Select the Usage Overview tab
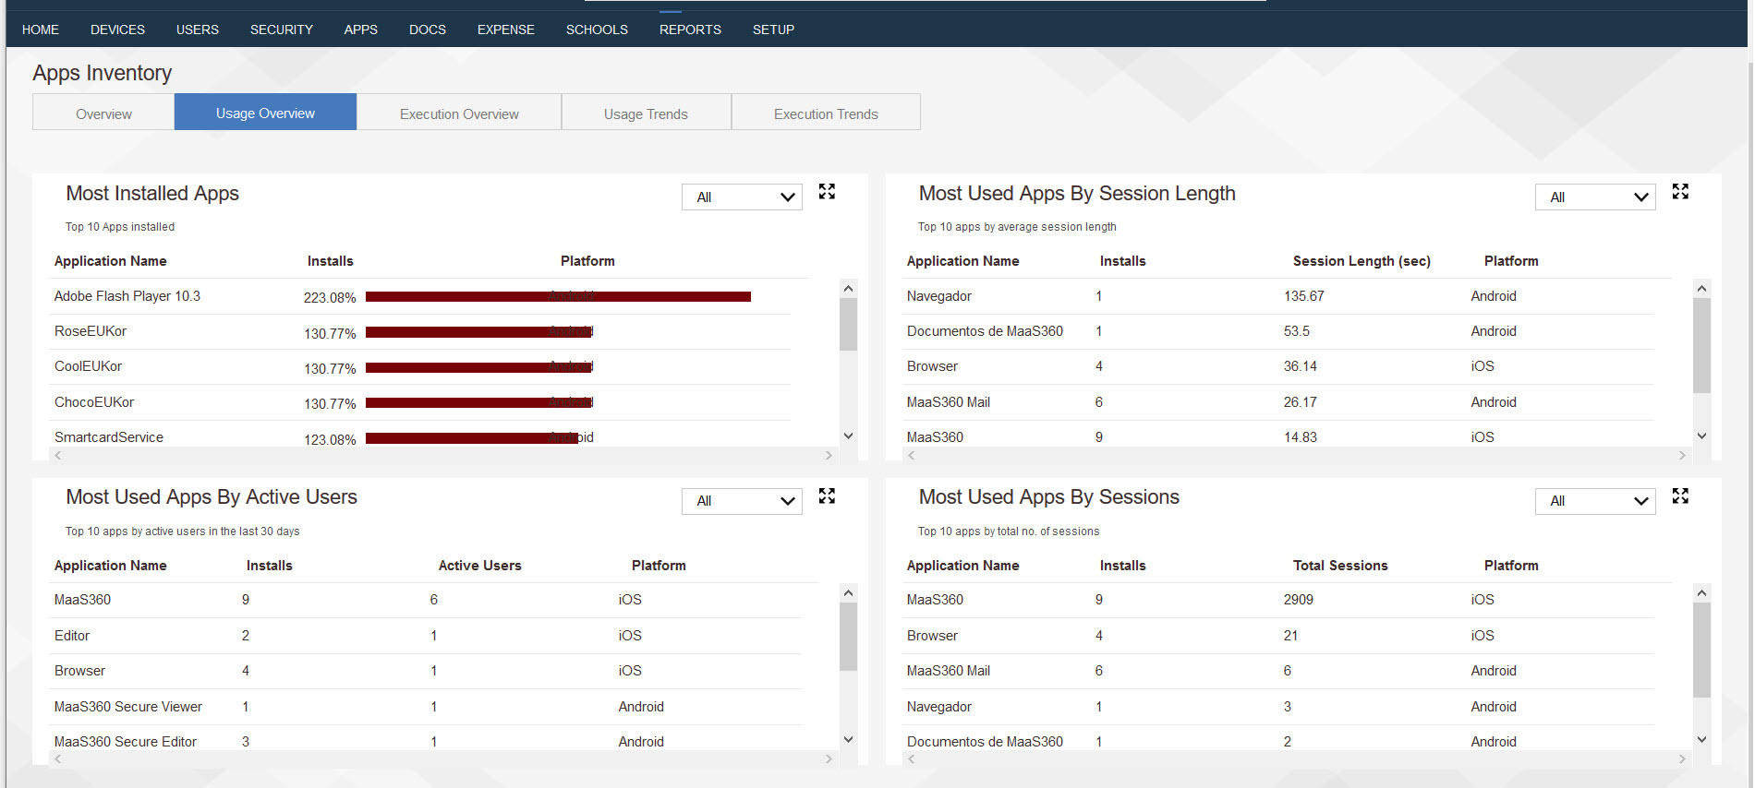 click(265, 113)
